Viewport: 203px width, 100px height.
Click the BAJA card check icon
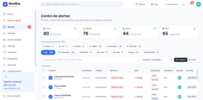click(155, 29)
